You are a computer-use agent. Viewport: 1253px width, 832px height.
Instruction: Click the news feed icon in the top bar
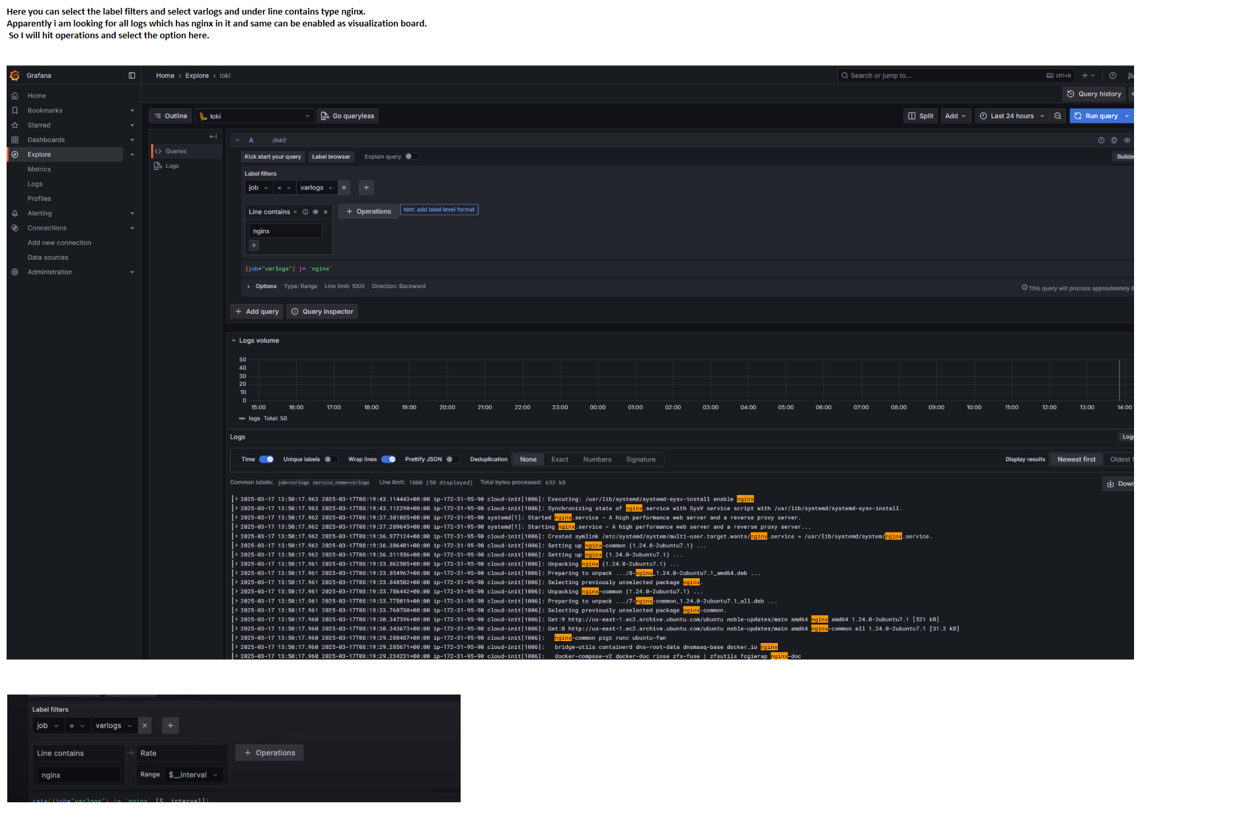[x=1130, y=75]
